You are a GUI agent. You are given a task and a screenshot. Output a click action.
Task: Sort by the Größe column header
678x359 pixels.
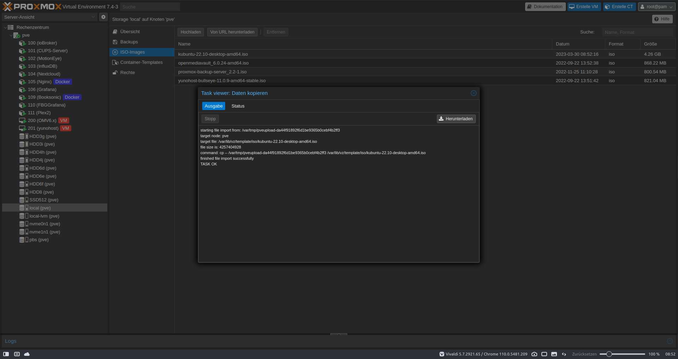658,44
